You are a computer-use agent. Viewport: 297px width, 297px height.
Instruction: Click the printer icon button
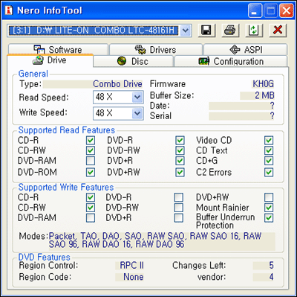tap(230, 31)
